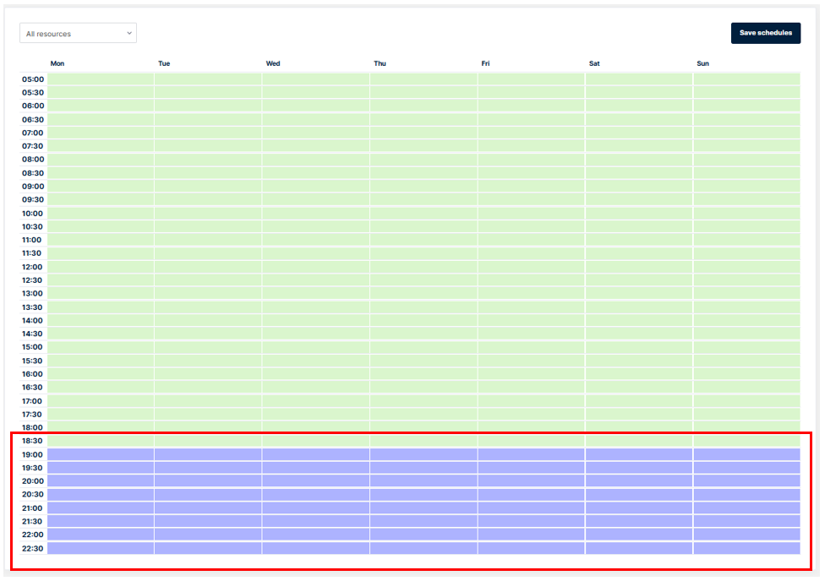Toggle the Tuesday 08:00 time slot
The width and height of the screenshot is (825, 581).
tap(208, 160)
